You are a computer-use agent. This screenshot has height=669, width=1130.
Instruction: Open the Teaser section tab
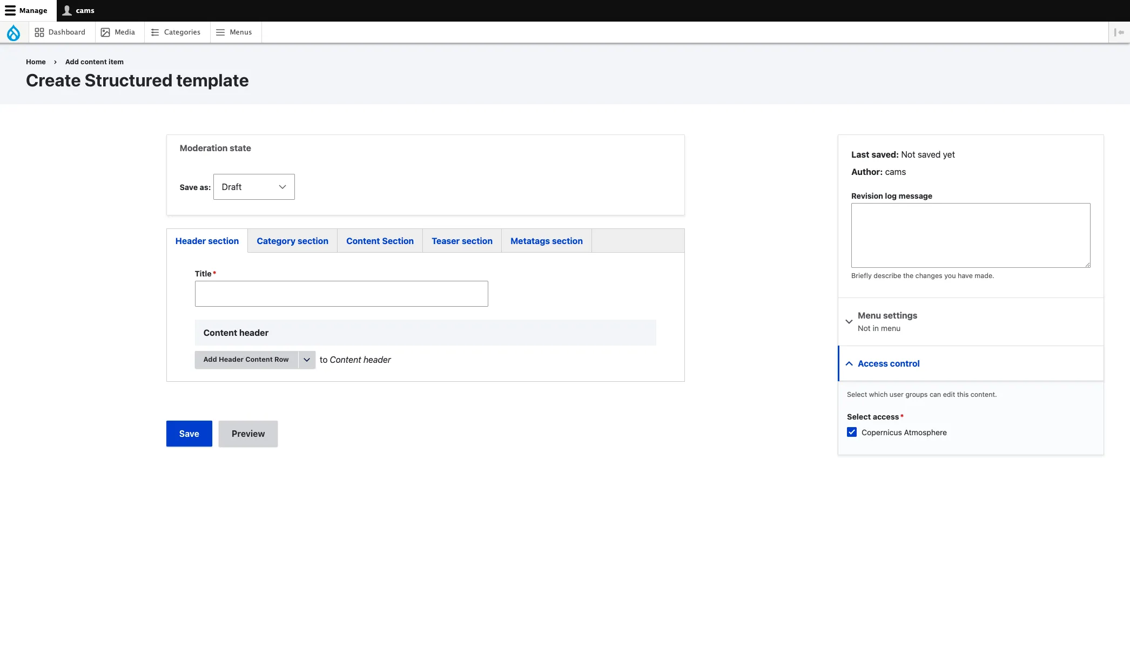(462, 241)
